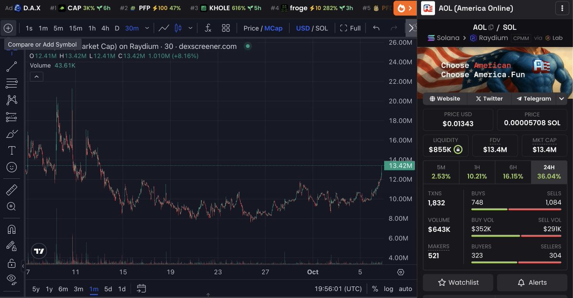This screenshot has height=298, width=573.
Task: Toggle percent scale on chart
Action: [x=375, y=288]
